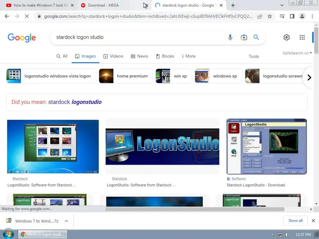Stop loading the page
The width and height of the screenshot is (319, 239).
[27, 16]
